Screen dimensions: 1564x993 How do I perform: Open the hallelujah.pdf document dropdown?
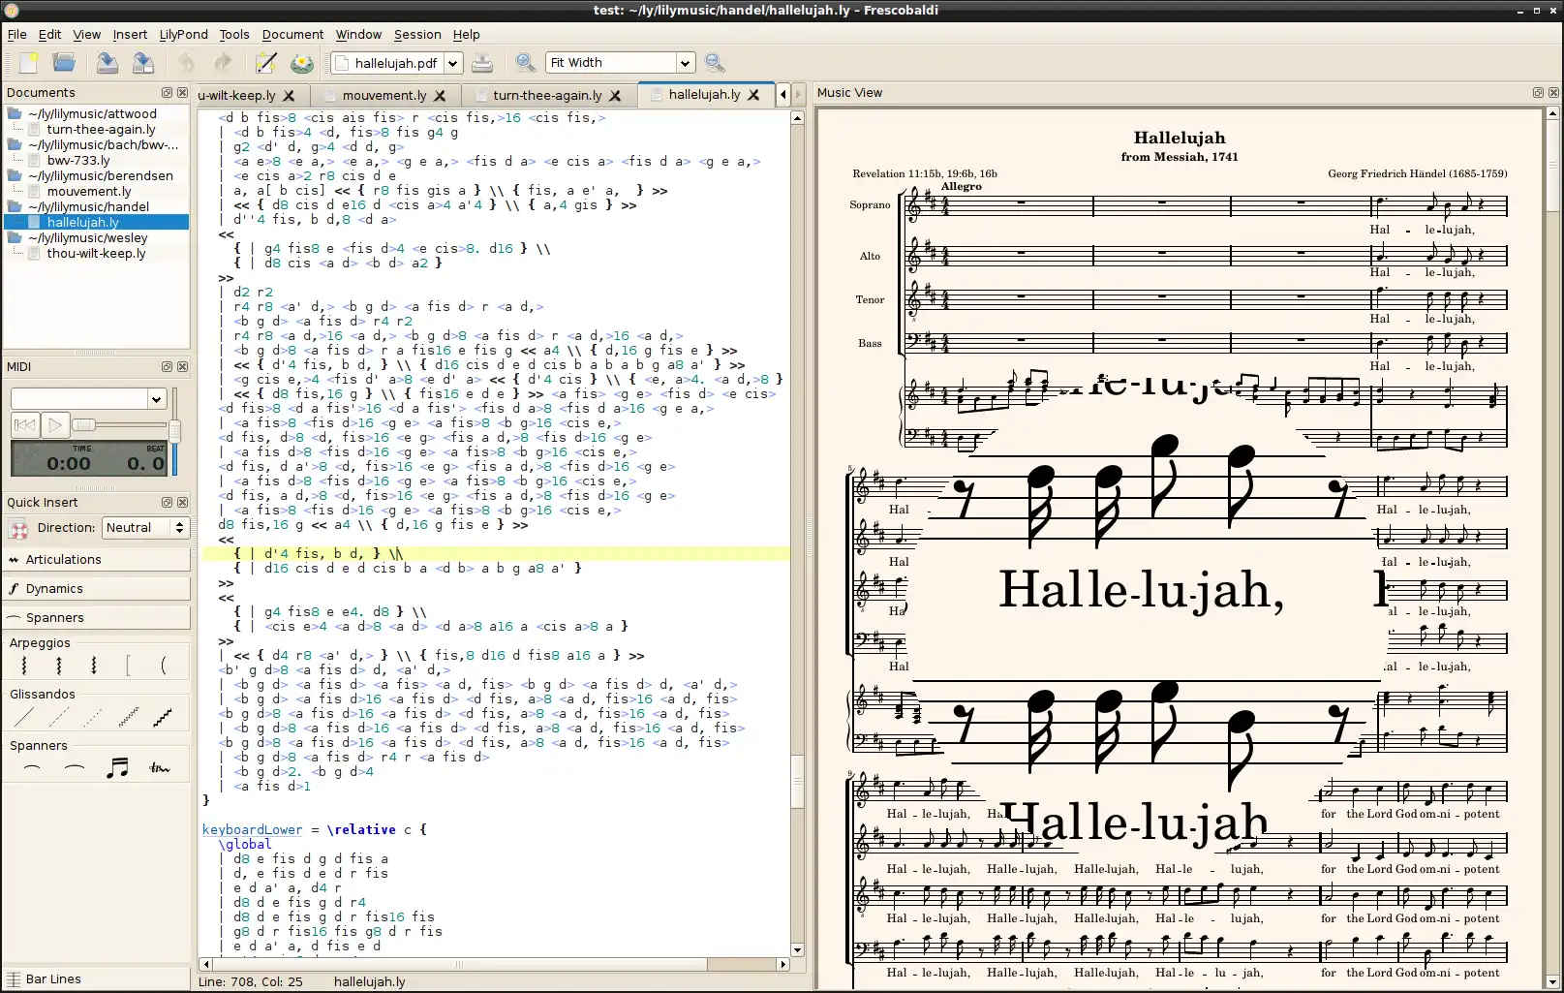452,64
